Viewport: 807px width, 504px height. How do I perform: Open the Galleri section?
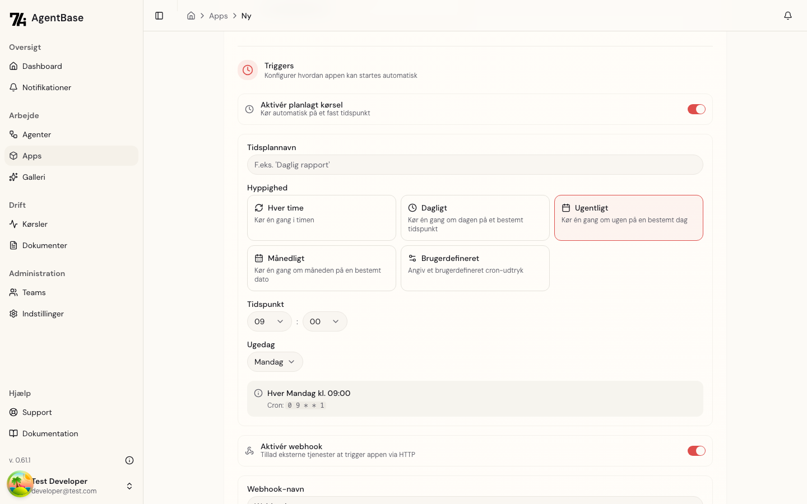pyautogui.click(x=34, y=177)
